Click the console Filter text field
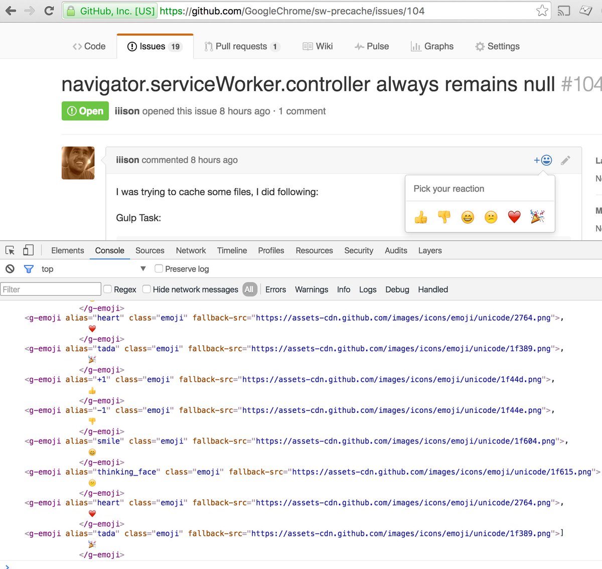602x569 pixels. click(51, 289)
